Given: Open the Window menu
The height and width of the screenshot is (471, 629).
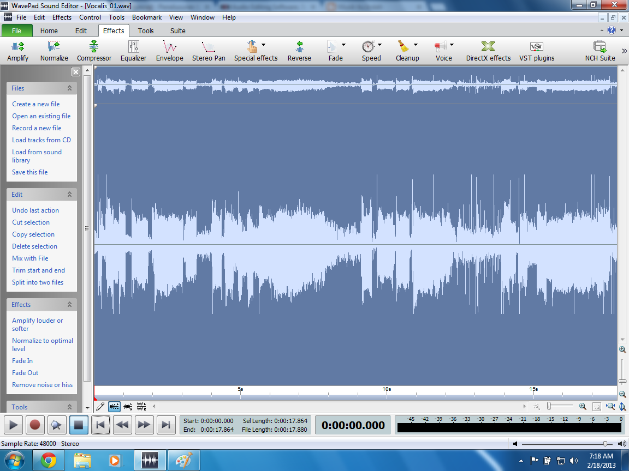Looking at the screenshot, I should (202, 17).
